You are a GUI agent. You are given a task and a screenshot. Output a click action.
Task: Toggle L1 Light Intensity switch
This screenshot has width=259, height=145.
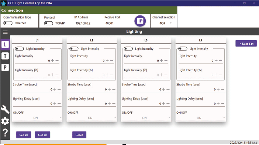click(x=19, y=49)
